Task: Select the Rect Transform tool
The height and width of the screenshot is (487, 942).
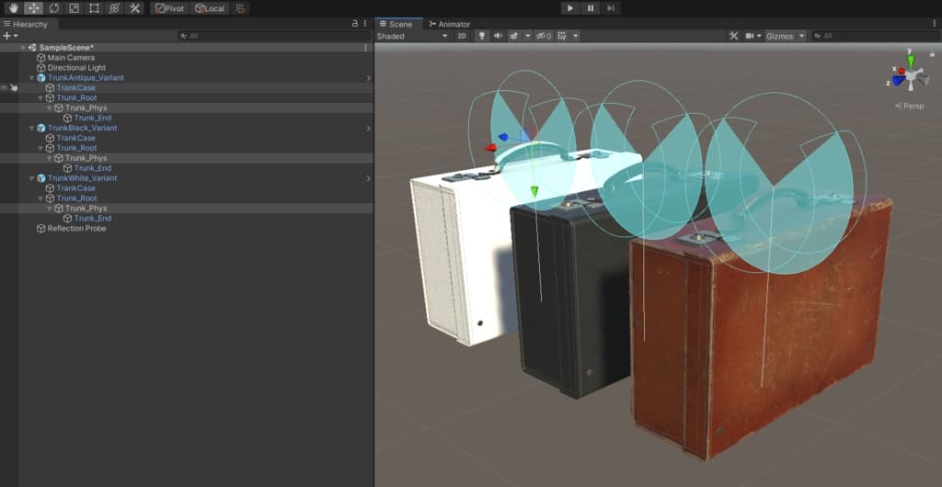Action: [x=94, y=8]
